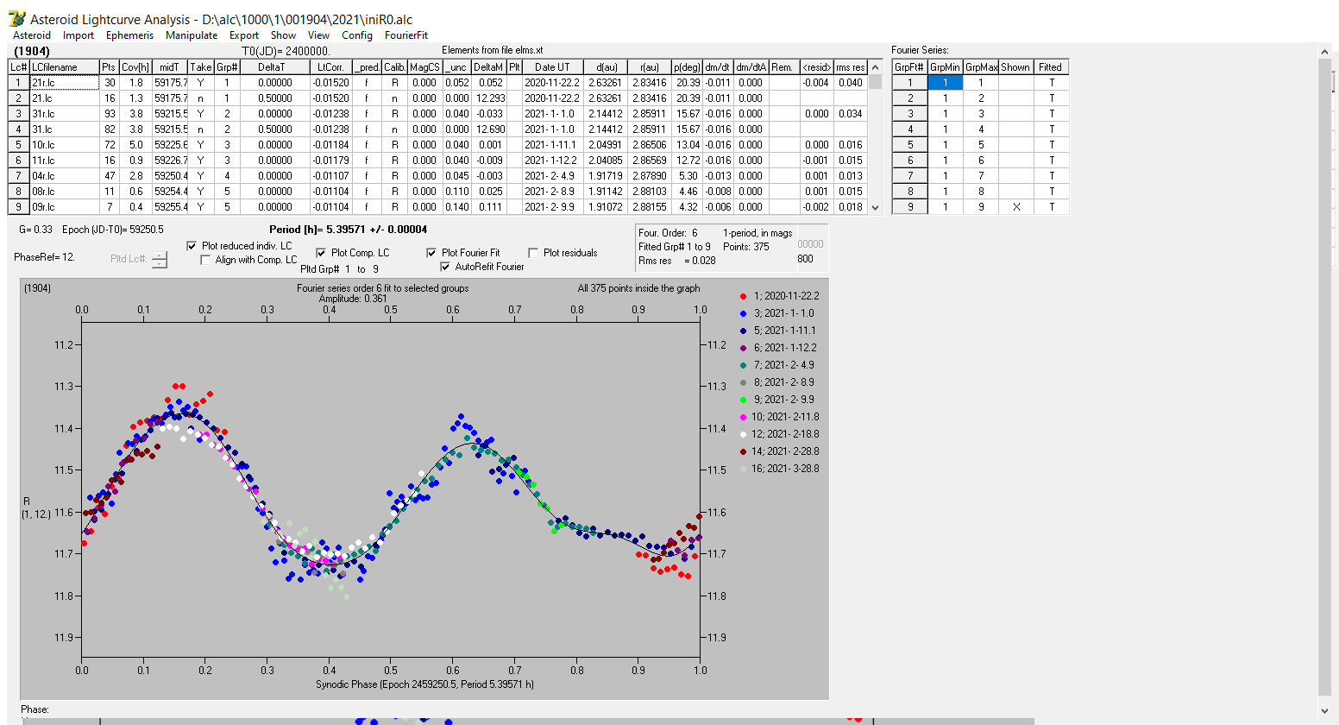Click the main window vertical scrollbar thumb
1339x725 pixels.
1325,375
